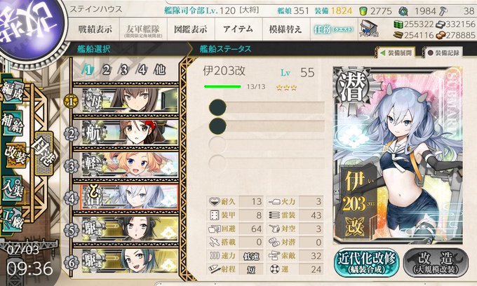This screenshot has width=477, height=286.
Task: Open the furniture shop building icon
Action: point(368,29)
